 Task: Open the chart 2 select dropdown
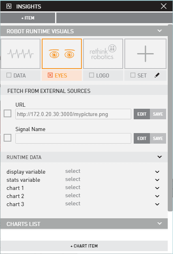(112, 196)
